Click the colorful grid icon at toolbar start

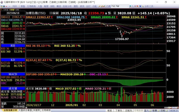point(1,6)
